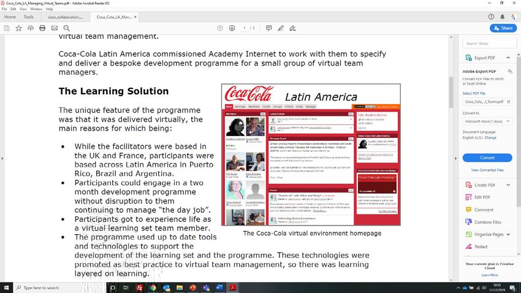
Task: Print the document with the printer icon
Action: [42, 28]
